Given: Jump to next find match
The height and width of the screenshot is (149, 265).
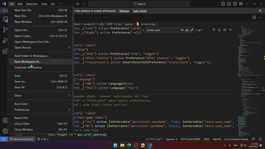Looking at the screenshot, I should coord(219,30).
